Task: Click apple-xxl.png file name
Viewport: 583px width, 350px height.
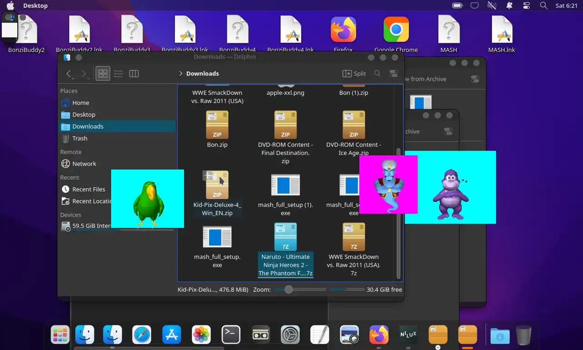Action: (x=286, y=93)
